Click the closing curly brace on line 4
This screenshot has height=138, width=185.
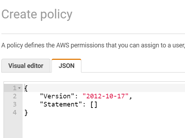click(26, 113)
